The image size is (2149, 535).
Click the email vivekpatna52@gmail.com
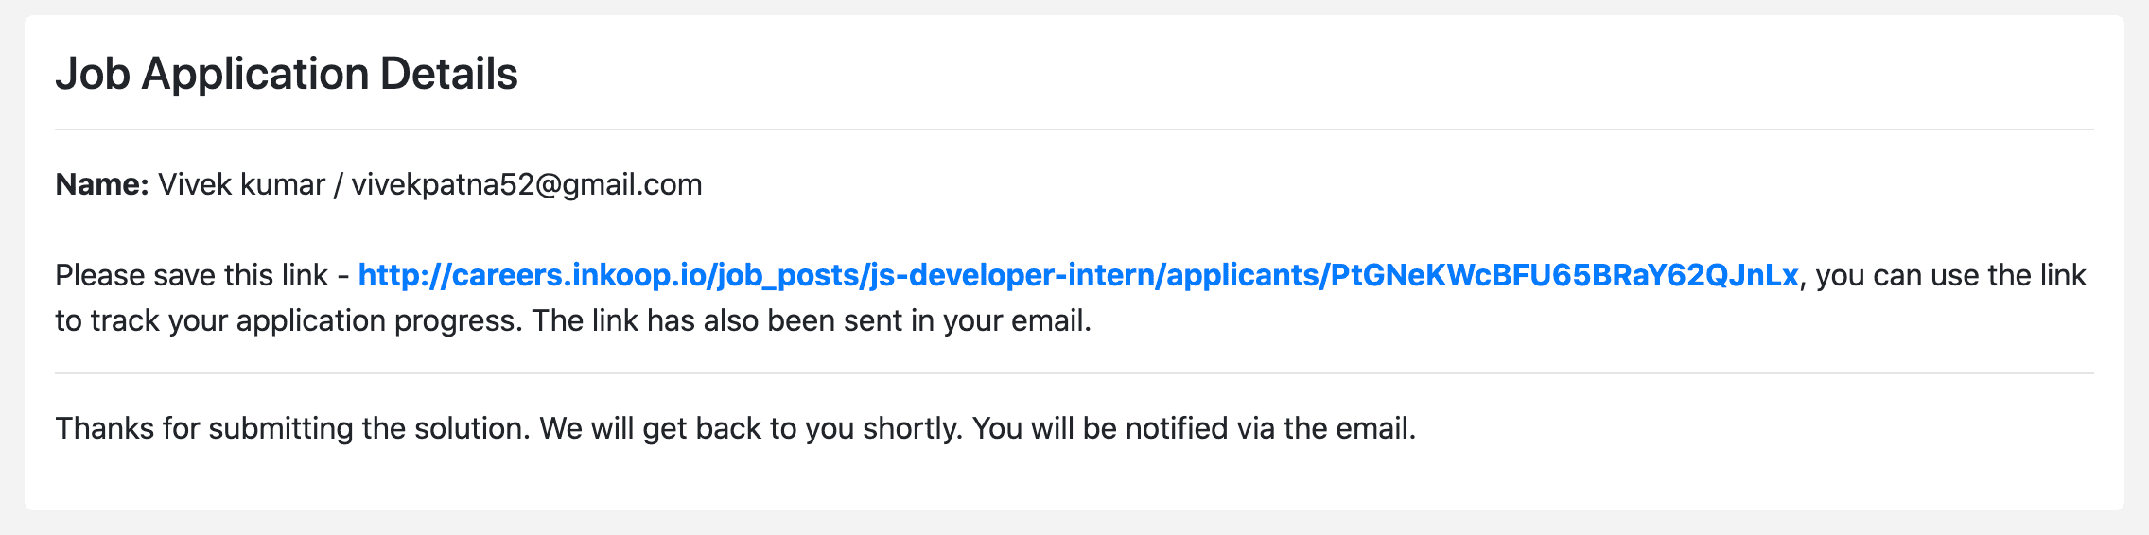pos(527,184)
